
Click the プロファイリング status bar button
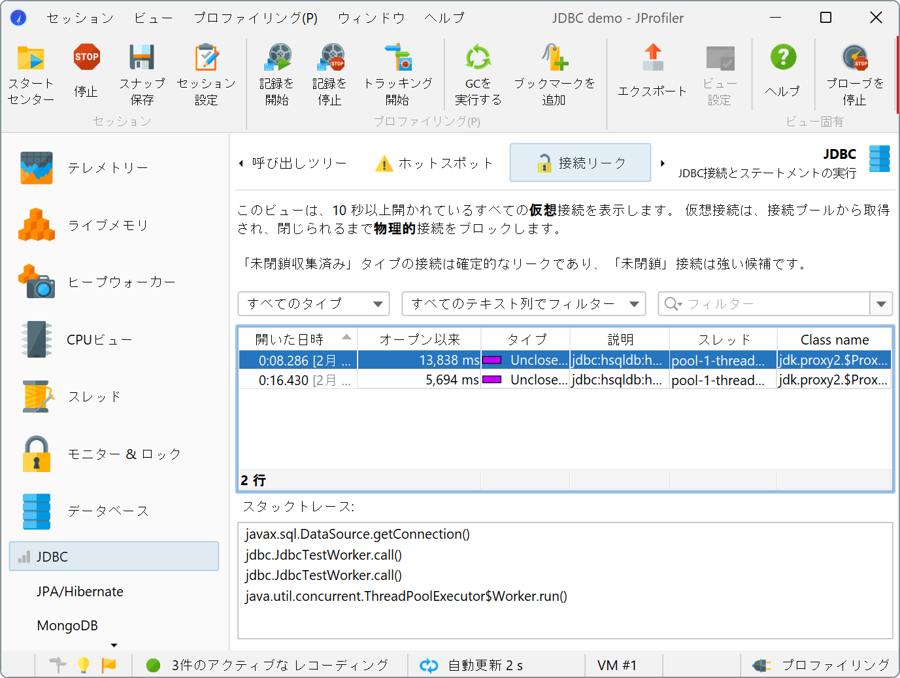click(821, 665)
